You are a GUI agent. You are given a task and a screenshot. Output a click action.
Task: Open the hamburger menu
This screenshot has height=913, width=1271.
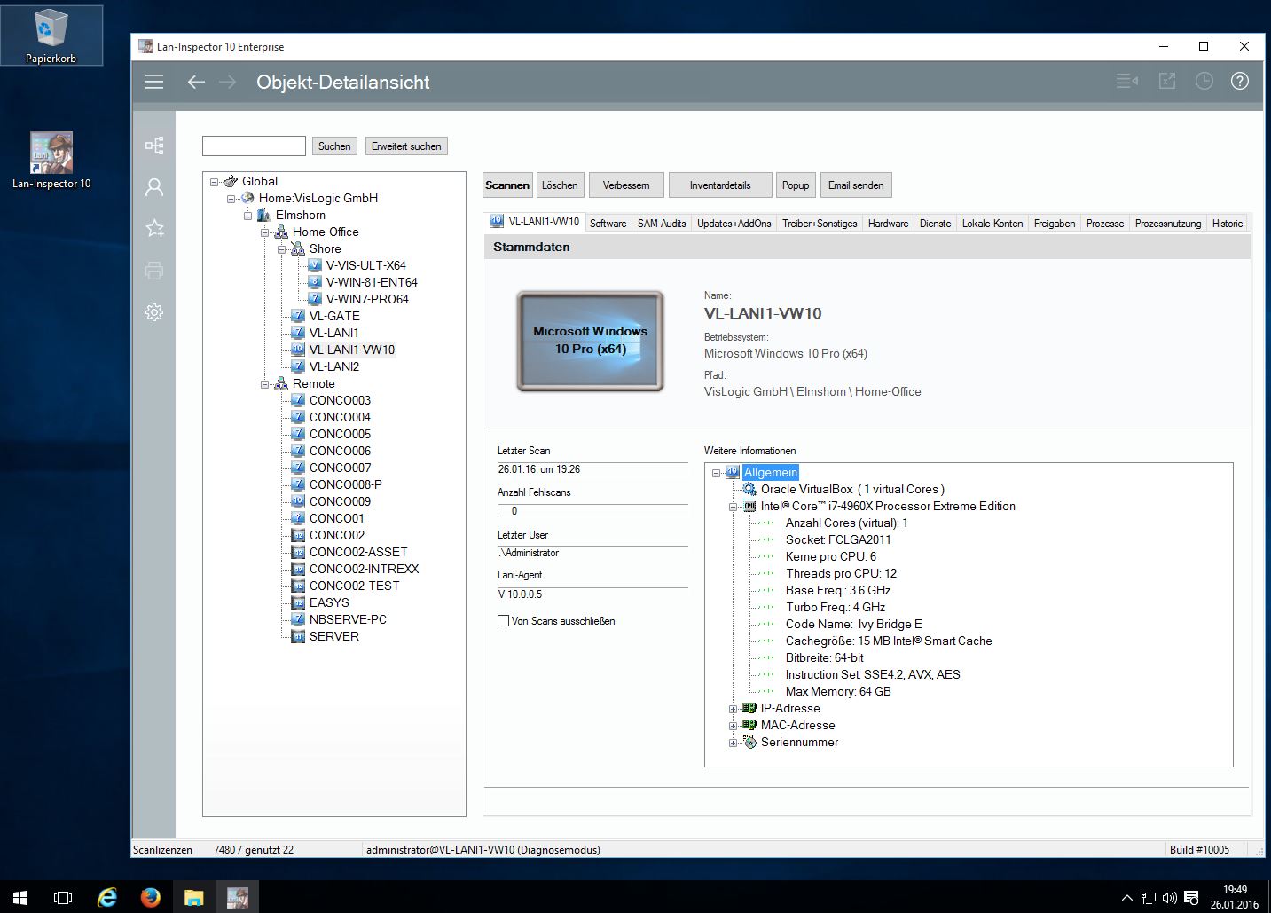pos(154,82)
